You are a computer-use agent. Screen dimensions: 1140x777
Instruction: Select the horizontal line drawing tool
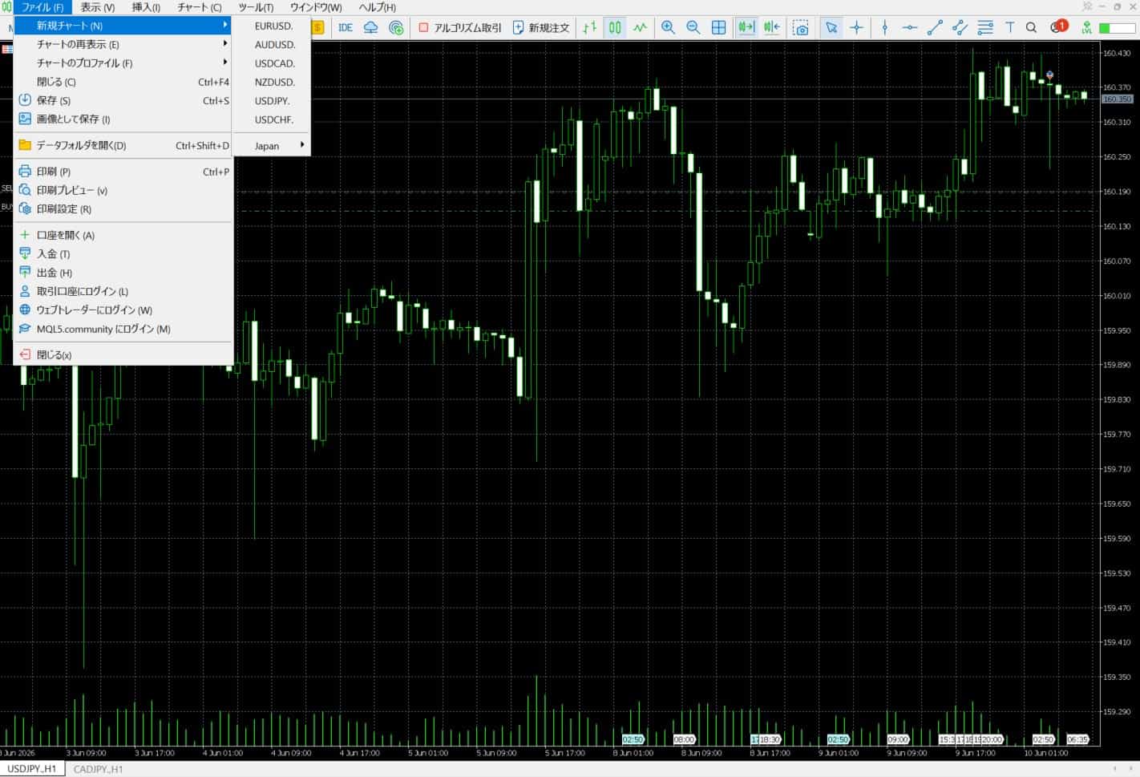910,27
